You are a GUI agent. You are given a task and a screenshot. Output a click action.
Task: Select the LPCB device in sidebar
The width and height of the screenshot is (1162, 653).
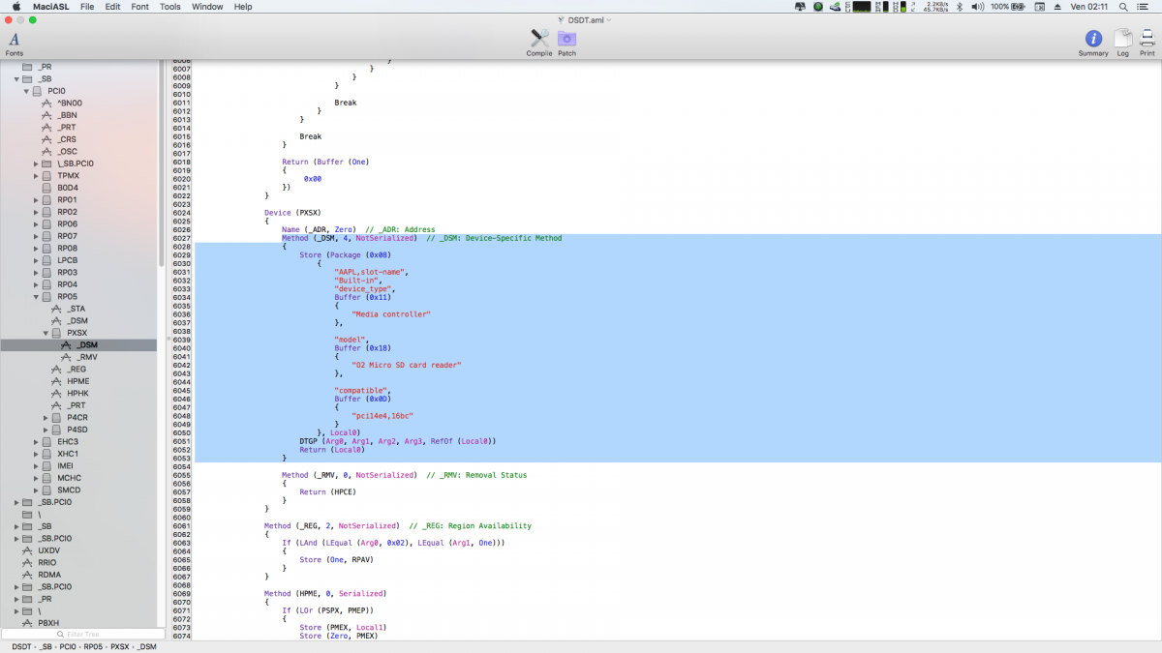(67, 260)
